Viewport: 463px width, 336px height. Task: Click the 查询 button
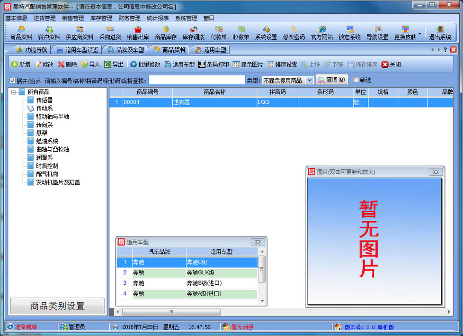click(331, 79)
